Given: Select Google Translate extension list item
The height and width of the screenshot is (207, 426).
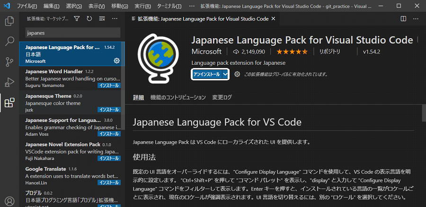Looking at the screenshot, I should coord(70,175).
